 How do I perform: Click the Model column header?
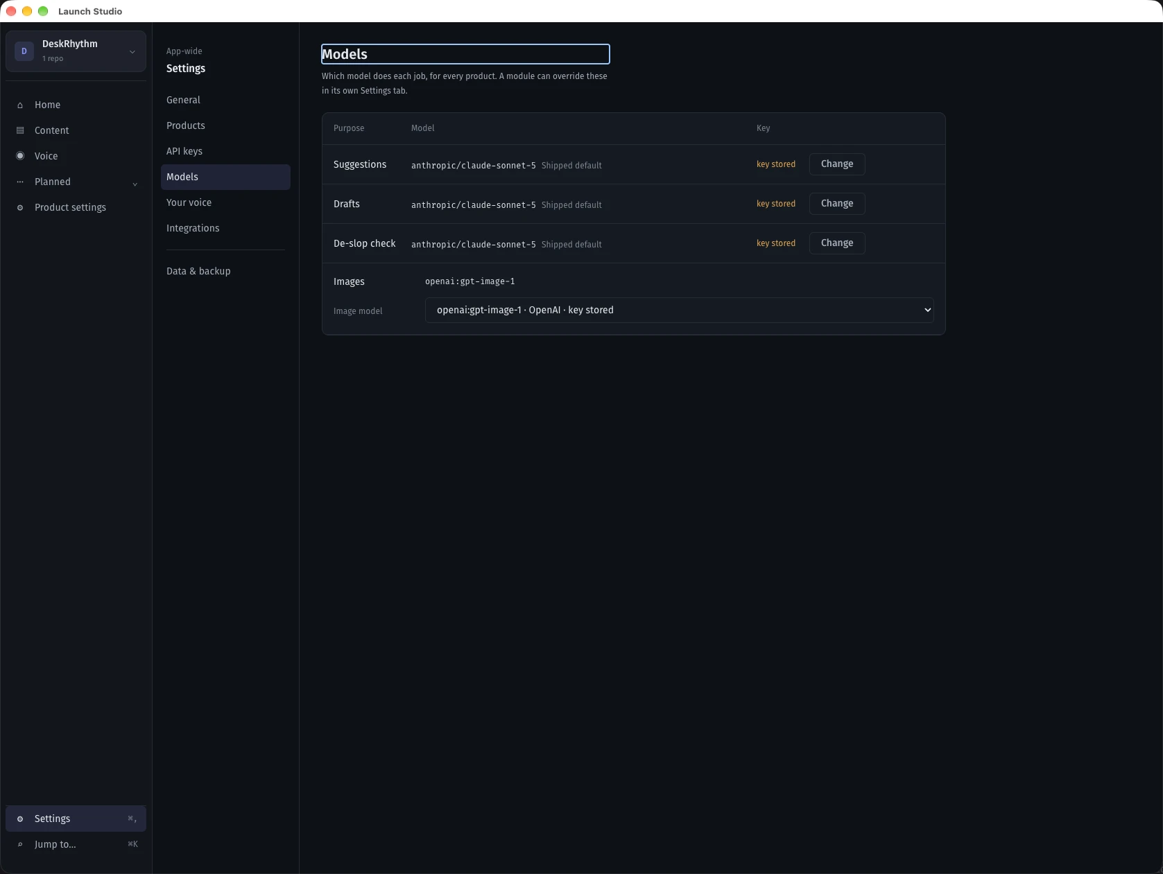click(x=423, y=128)
